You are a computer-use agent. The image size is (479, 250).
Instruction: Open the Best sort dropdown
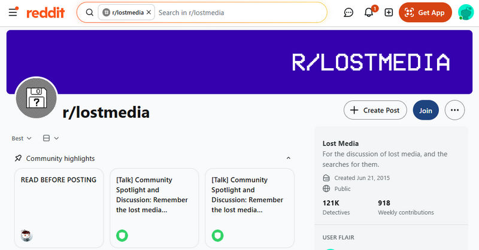pos(22,138)
